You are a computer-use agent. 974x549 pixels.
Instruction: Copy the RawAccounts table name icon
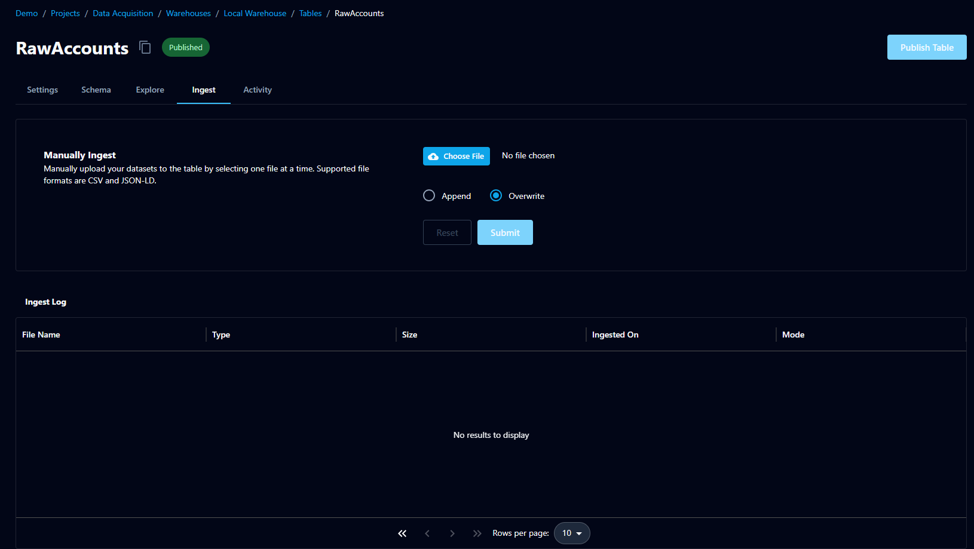coord(145,47)
